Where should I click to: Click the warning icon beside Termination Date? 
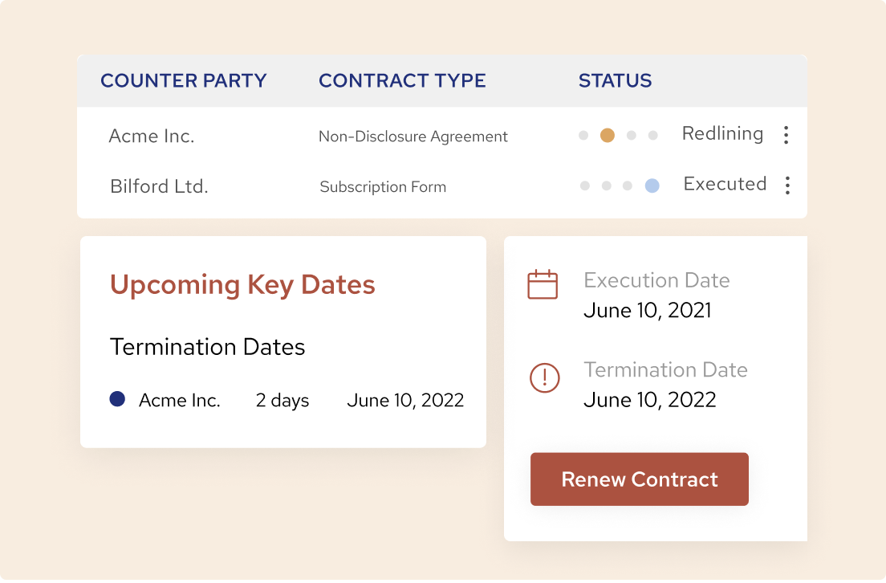[x=544, y=378]
